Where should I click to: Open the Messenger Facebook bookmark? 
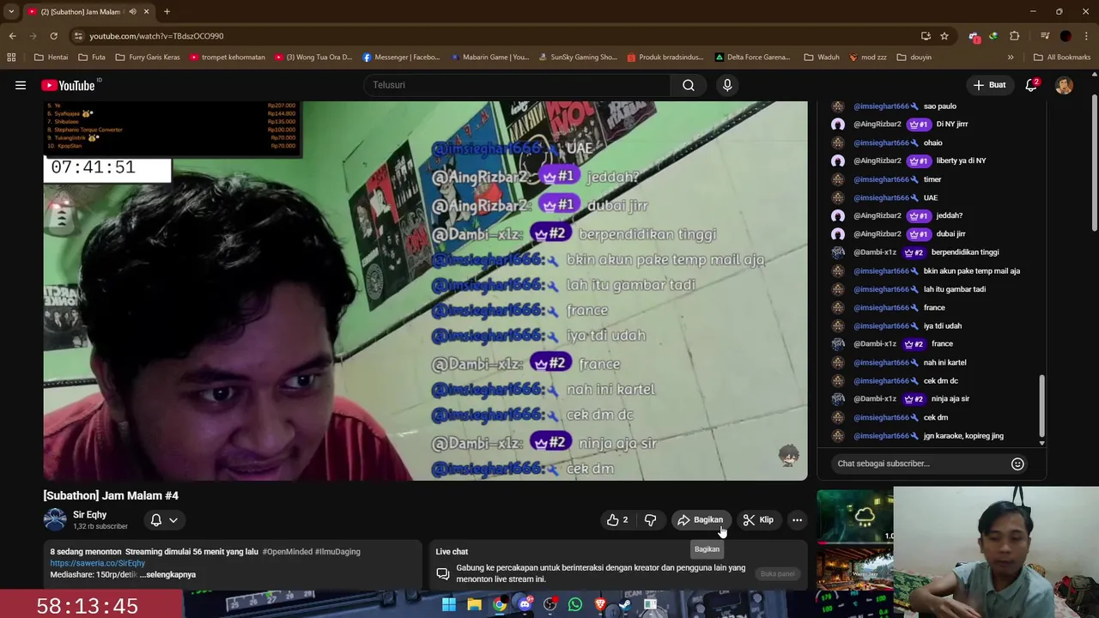click(401, 58)
